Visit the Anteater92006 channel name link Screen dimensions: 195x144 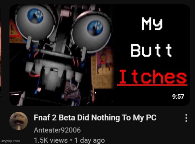[57, 130]
